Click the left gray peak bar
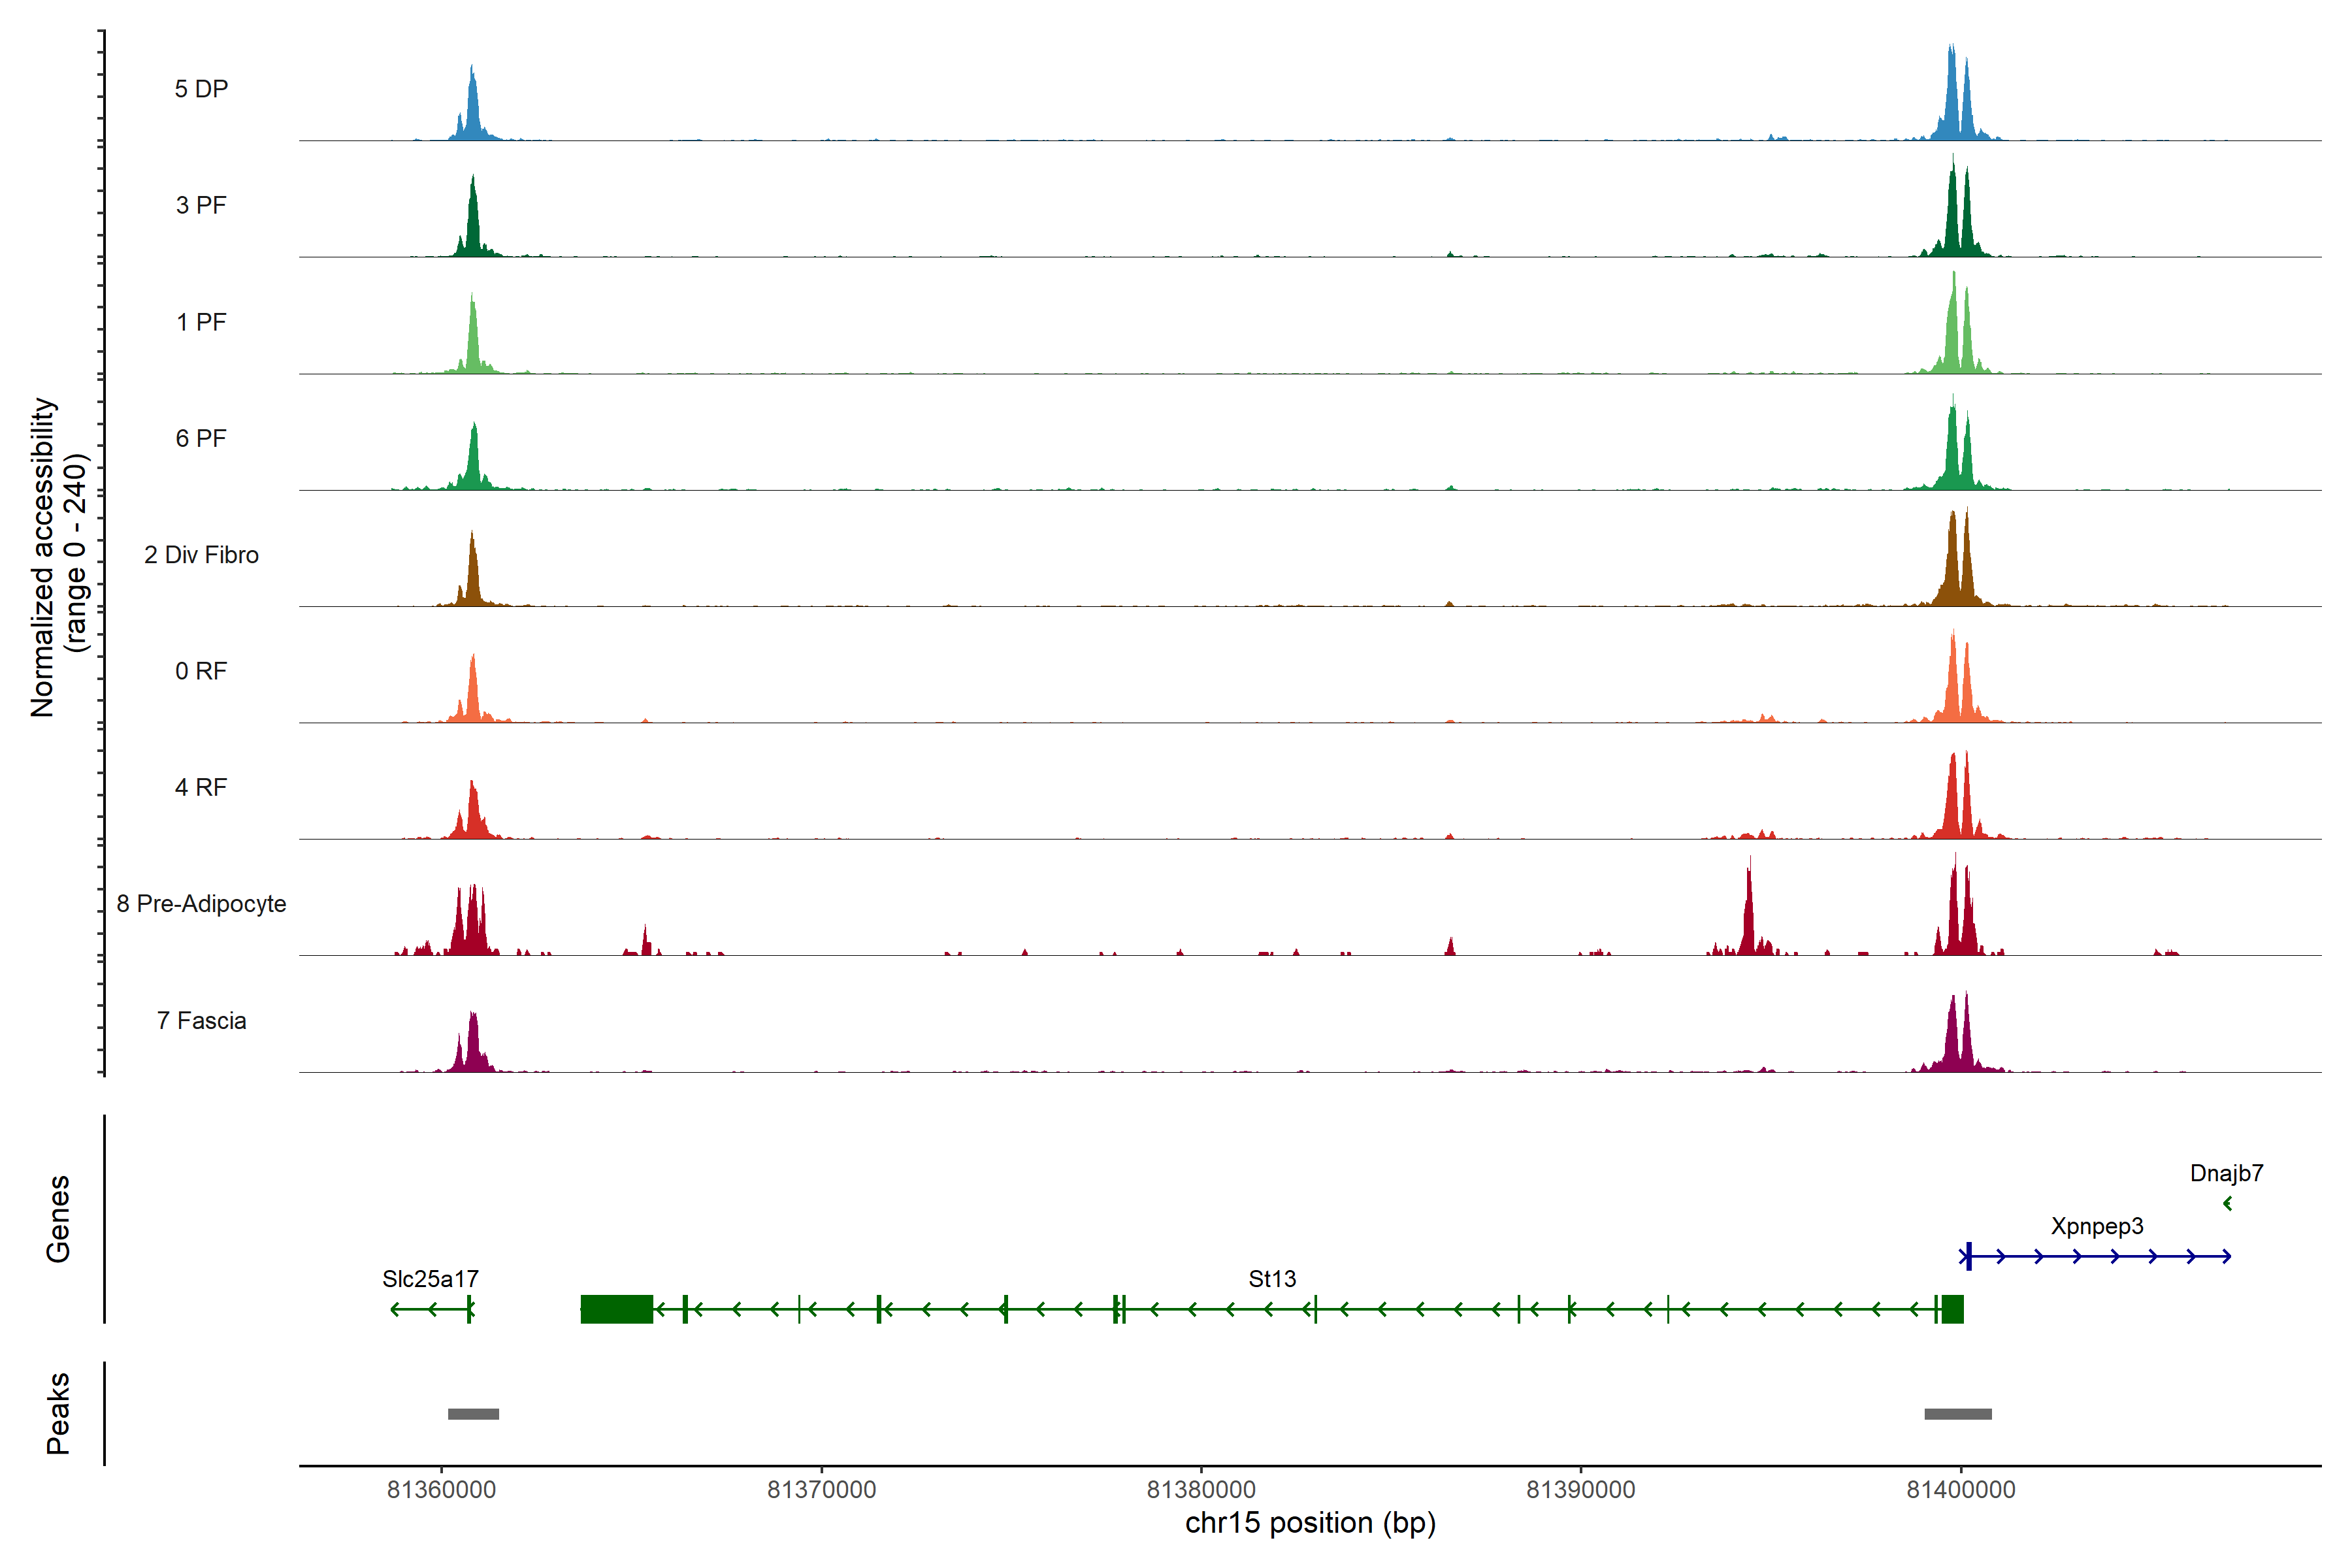2352x1568 pixels. pyautogui.click(x=473, y=1414)
